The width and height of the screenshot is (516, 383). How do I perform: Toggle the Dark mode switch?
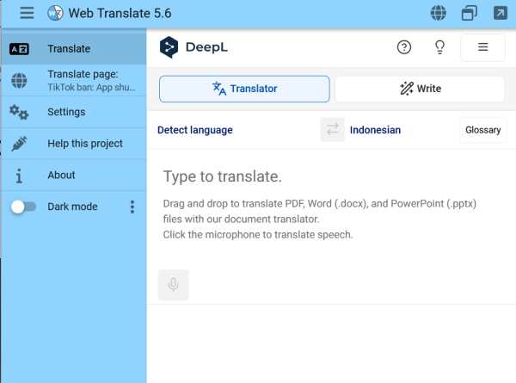[x=23, y=207]
